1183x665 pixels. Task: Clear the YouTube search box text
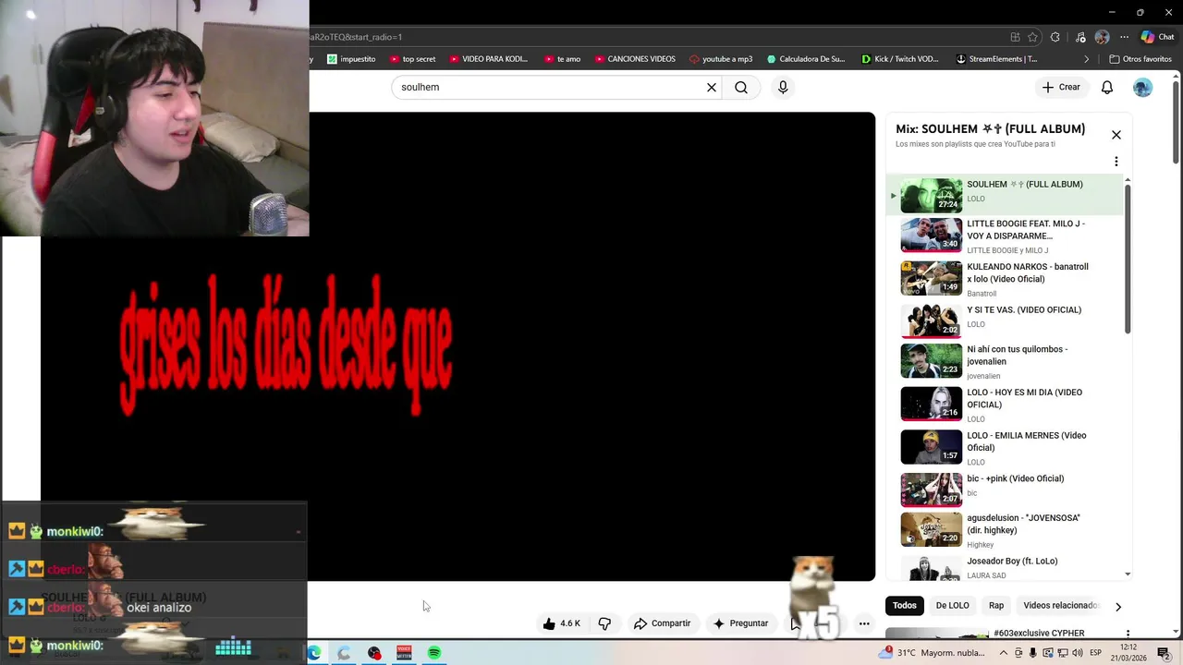pos(712,87)
